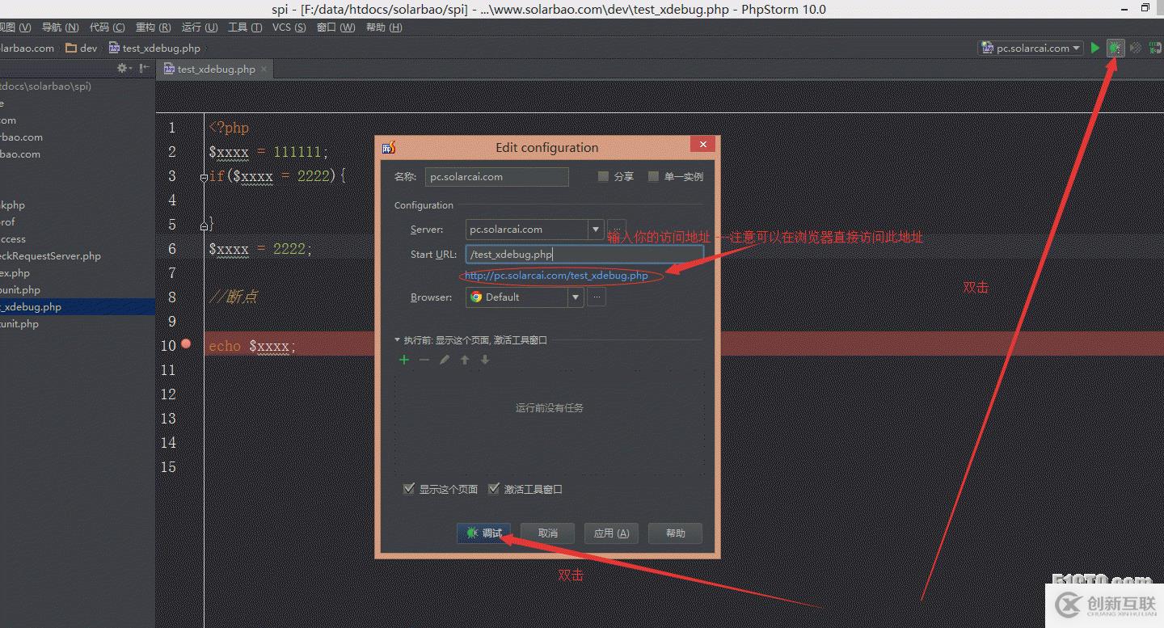Click test_xdebug.php in the navigation breadcrumb

point(154,48)
